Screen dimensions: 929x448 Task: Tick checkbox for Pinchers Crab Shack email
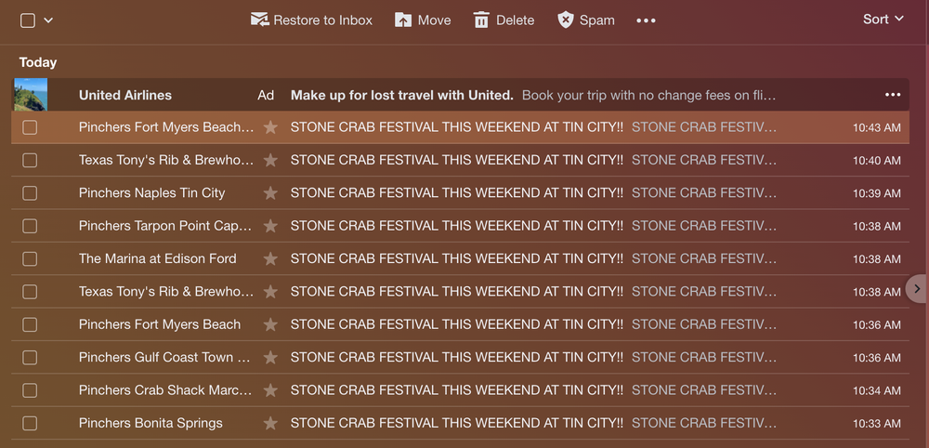tap(30, 390)
